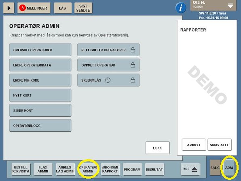Close the panel with Lukk
The image size is (241, 181).
coord(157,148)
